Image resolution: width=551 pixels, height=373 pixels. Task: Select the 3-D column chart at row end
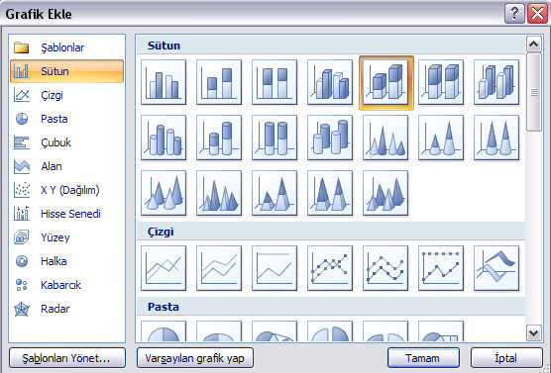(x=496, y=82)
